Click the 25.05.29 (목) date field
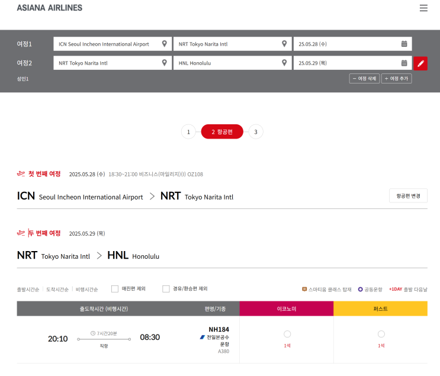The image size is (440, 376). coord(353,63)
